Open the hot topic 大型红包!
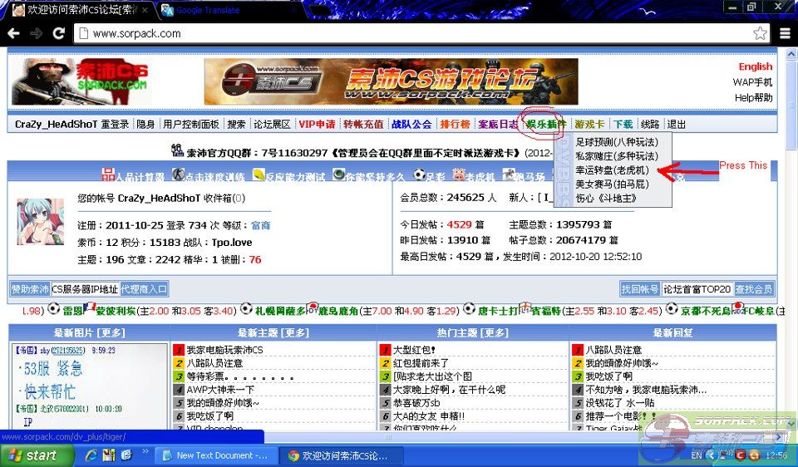Screen dimensions: 798x467 point(414,350)
